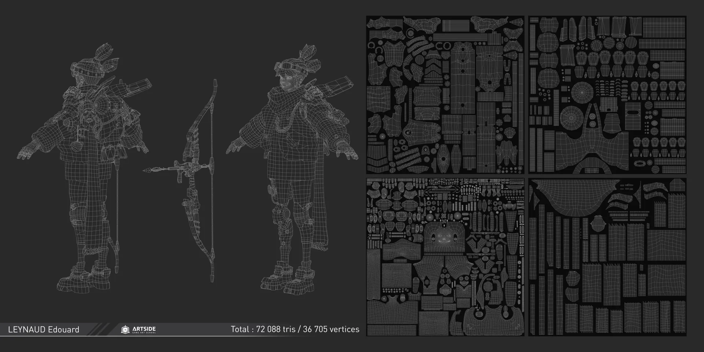Image resolution: width=704 pixels, height=352 pixels.
Task: Click the arrowhead tip on the bow
Action: (147, 170)
